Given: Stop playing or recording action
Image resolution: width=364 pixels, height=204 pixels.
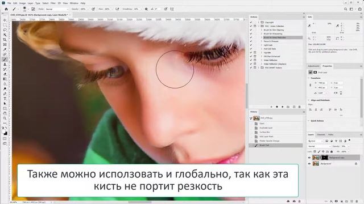Looking at the screenshot, I should point(271,107).
